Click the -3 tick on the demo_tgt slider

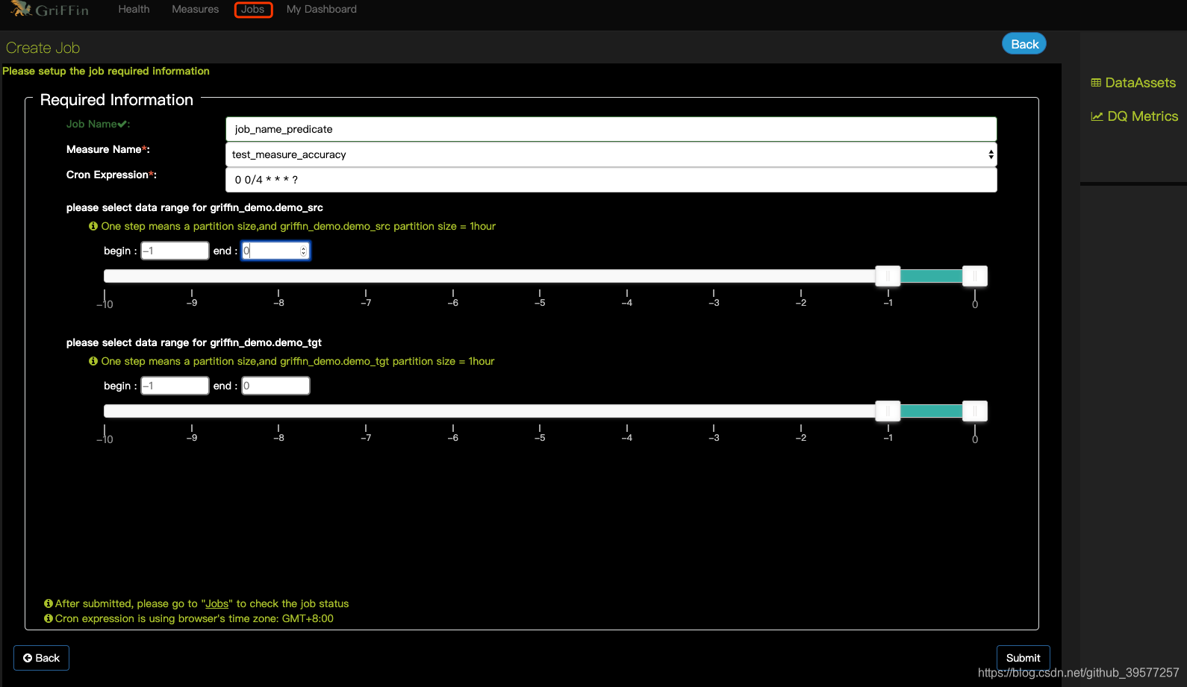[714, 434]
